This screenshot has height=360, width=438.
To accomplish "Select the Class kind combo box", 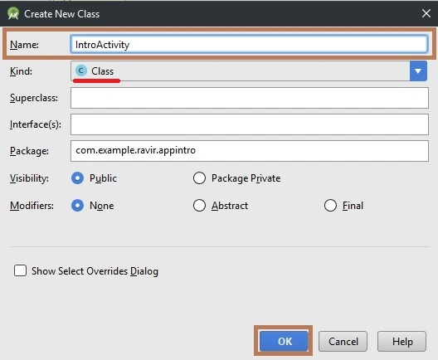I will pyautogui.click(x=249, y=71).
